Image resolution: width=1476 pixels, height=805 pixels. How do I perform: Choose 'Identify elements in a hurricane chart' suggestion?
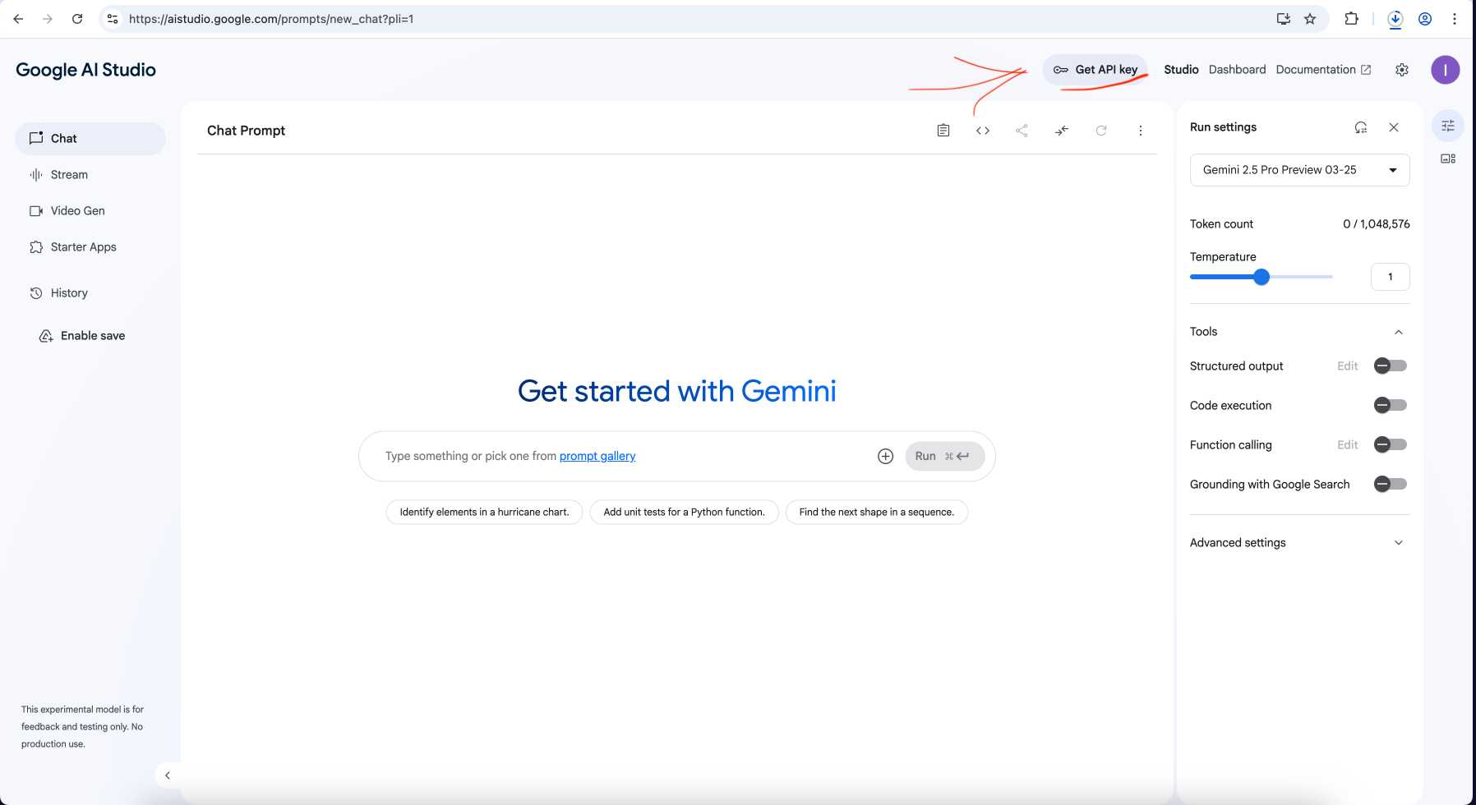click(x=484, y=513)
